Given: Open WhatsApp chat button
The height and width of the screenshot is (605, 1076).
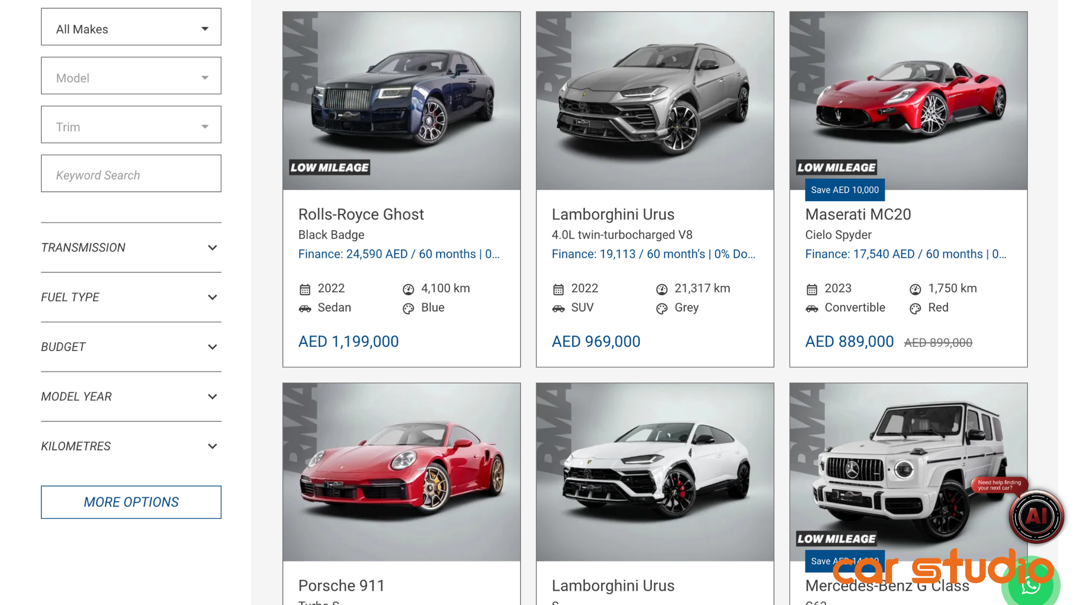Looking at the screenshot, I should (x=1031, y=586).
